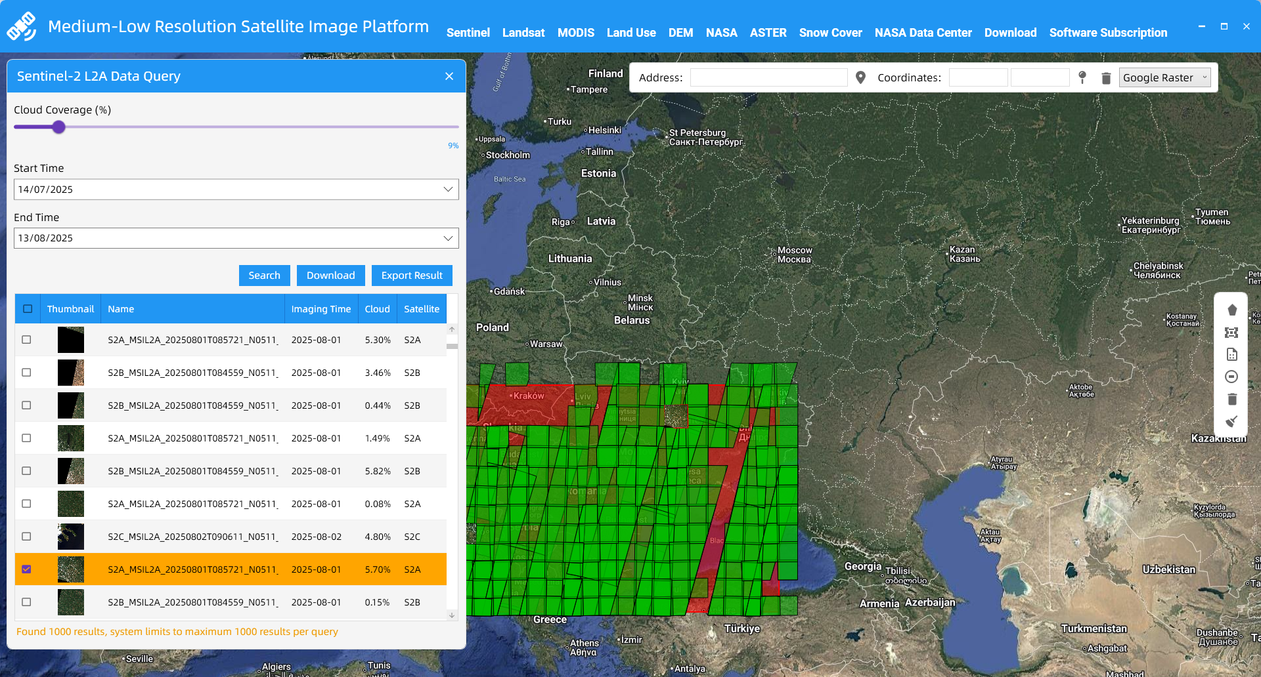Sort by the Cloud column header
Image resolution: width=1261 pixels, height=677 pixels.
click(x=378, y=309)
